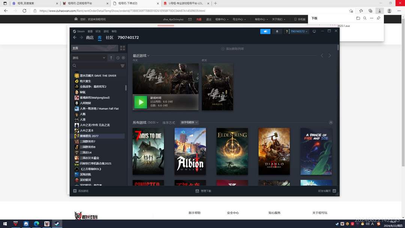Open Diablo game cover
The height and width of the screenshot is (228, 405).
[274, 151]
